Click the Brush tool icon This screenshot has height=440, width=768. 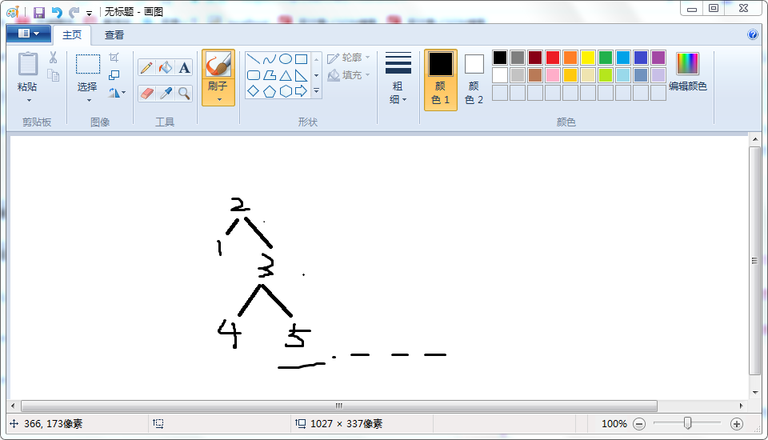[218, 65]
